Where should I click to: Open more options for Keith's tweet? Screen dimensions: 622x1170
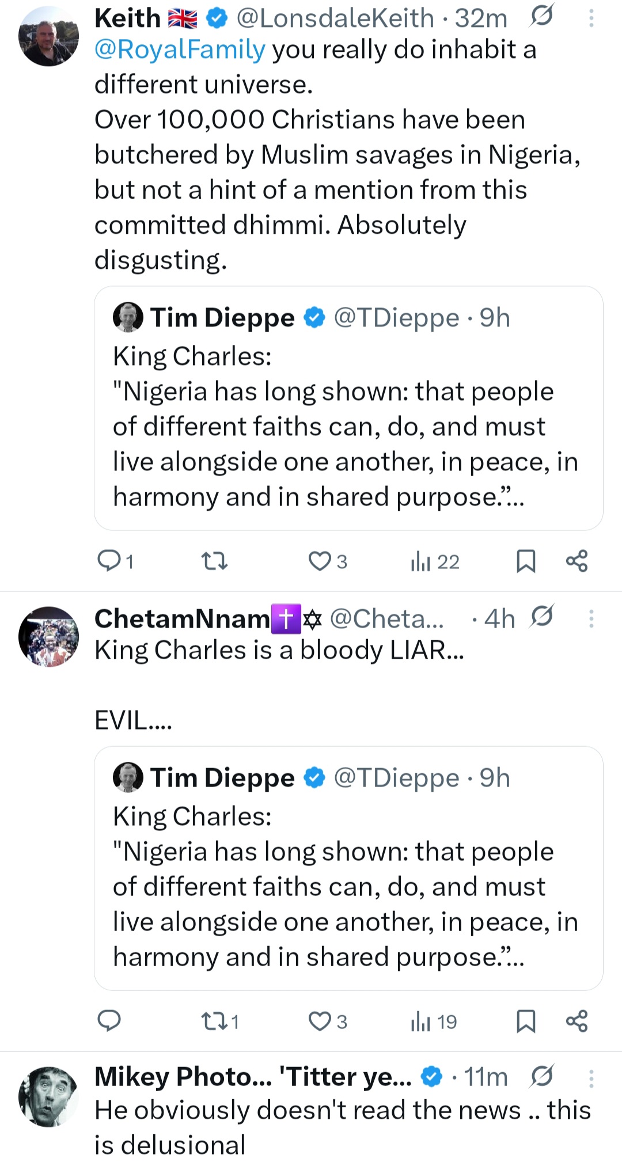tap(591, 18)
